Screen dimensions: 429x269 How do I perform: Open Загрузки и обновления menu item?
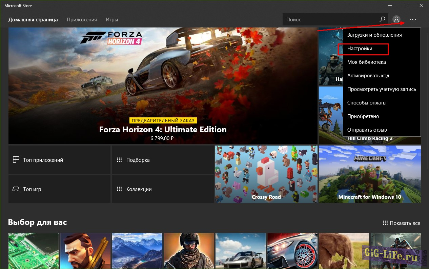tap(374, 35)
